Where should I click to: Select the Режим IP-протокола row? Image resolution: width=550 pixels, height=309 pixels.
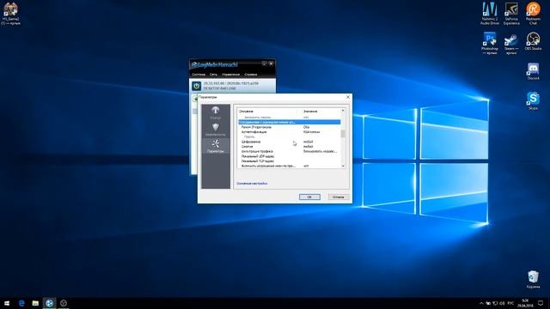pyautogui.click(x=289, y=127)
